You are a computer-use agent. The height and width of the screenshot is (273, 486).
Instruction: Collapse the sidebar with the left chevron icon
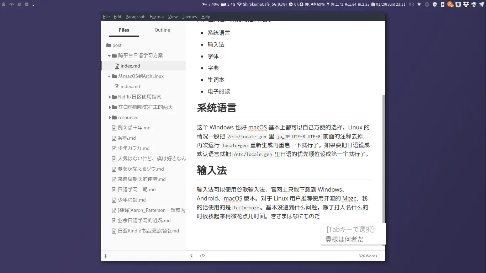tap(191, 256)
